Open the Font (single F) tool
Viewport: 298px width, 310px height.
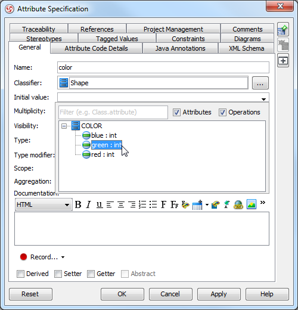click(163, 204)
